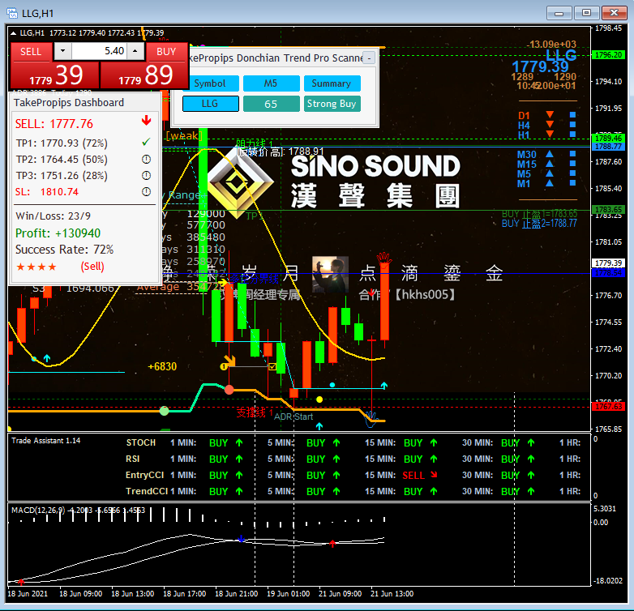This screenshot has height=611, width=634.
Task: Click the M1 blue up-trend arrow
Action: click(x=550, y=182)
